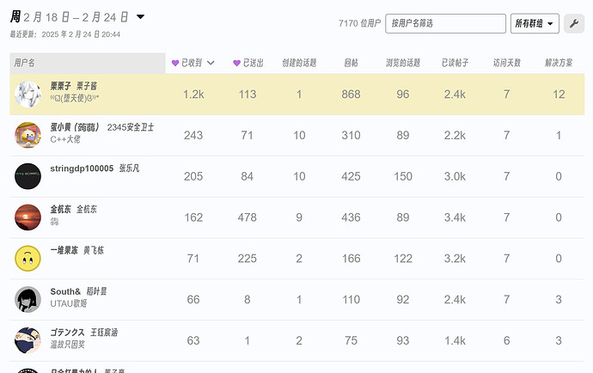This screenshot has height=373, width=593.
Task: Focus the 按用户名筛选 filter field
Action: 445,23
